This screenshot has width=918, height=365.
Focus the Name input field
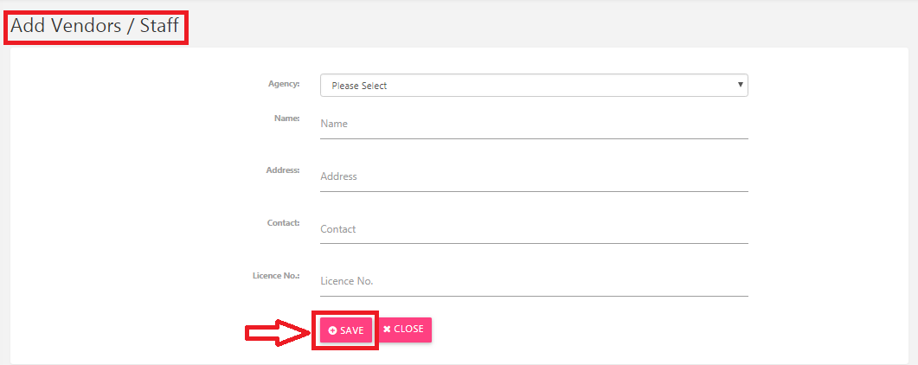click(534, 125)
